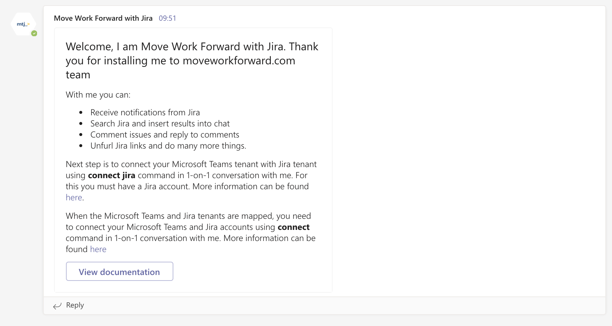The width and height of the screenshot is (612, 326).
Task: Select the "Unfurl Jira links" bullet
Action: click(168, 146)
